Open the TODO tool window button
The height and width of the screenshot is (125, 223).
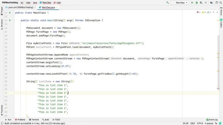pos(56,119)
